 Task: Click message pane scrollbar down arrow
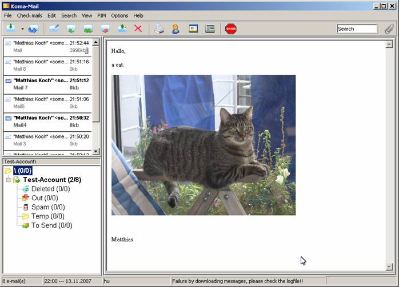click(x=389, y=266)
